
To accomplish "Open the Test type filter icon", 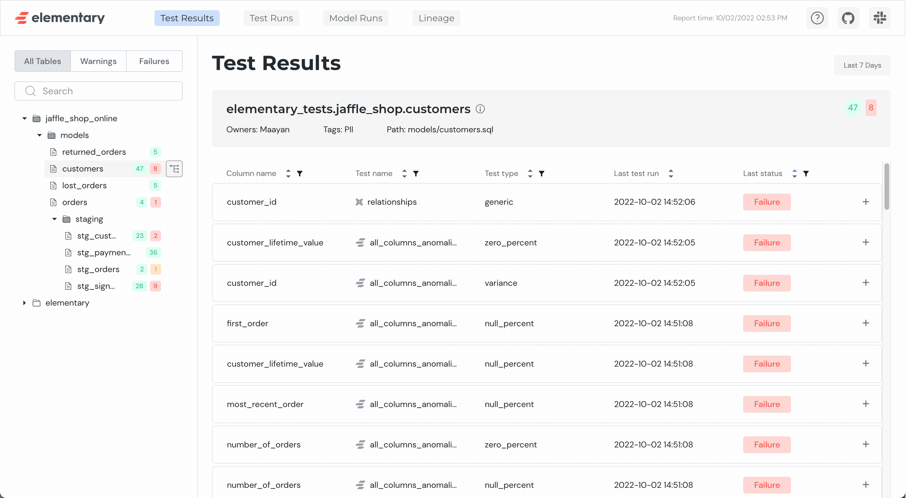I will (542, 174).
